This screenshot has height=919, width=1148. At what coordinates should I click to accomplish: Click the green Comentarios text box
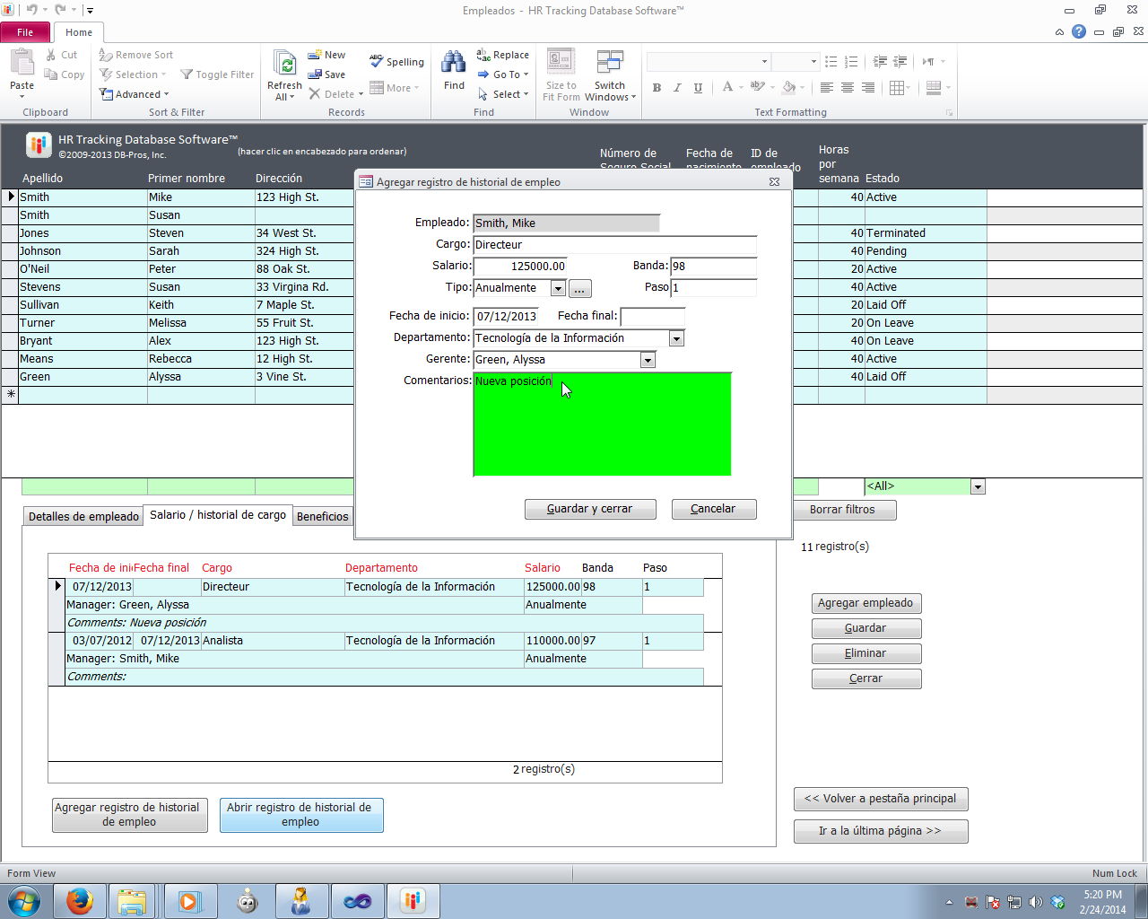pyautogui.click(x=603, y=424)
